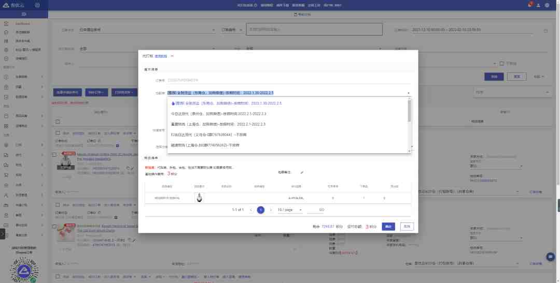Tick the checkbox right of the filter field
This screenshot has width=560, height=283.
pyautogui.click(x=502, y=64)
